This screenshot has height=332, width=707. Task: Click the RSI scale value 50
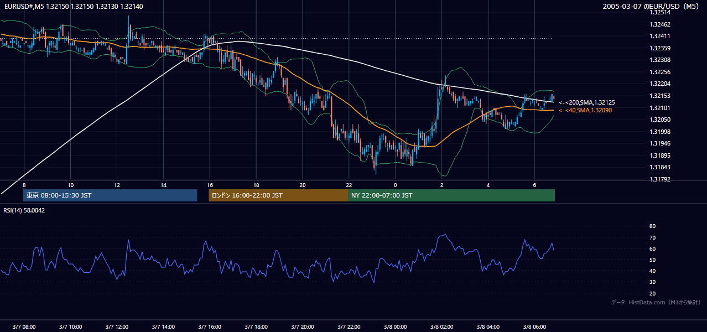tap(652, 260)
